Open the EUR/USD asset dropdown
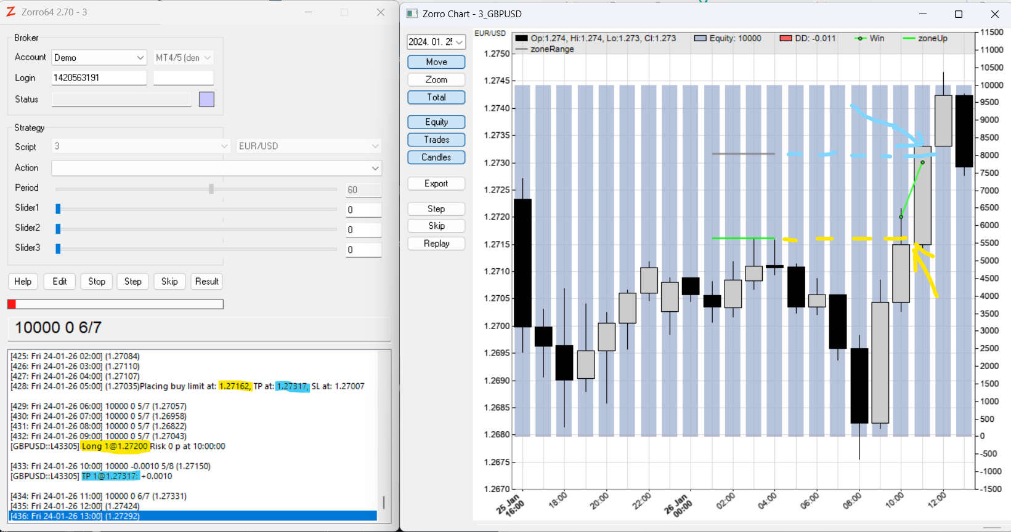This screenshot has height=532, width=1011. [308, 146]
